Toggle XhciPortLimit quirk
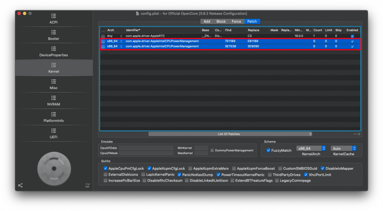 pos(306,174)
